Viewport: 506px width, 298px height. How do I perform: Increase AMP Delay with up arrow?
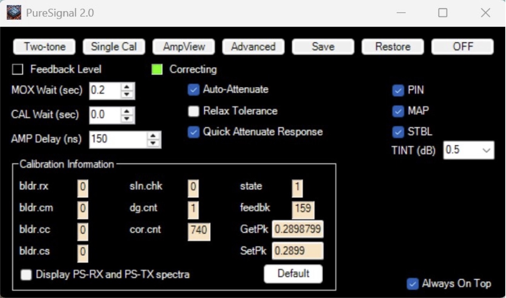(x=154, y=136)
